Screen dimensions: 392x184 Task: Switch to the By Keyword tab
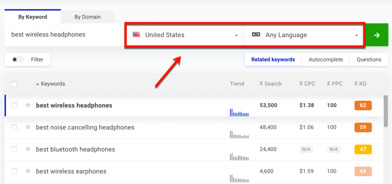[33, 17]
